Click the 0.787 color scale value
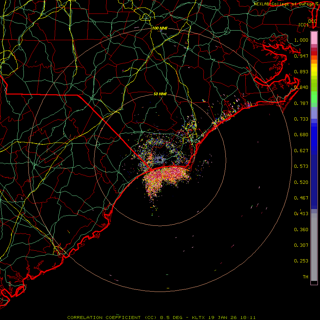The width and height of the screenshot is (320, 320). 301,103
